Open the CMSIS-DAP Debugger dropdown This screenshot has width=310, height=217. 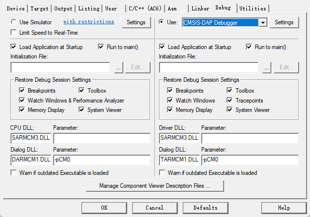pyautogui.click(x=263, y=22)
